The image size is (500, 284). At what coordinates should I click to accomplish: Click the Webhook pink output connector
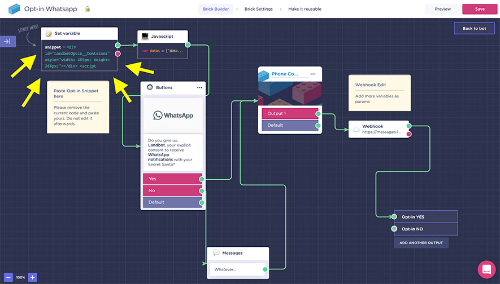(x=409, y=134)
